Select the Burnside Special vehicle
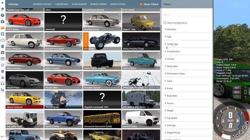This screenshot has height=140, width=250. point(102,80)
